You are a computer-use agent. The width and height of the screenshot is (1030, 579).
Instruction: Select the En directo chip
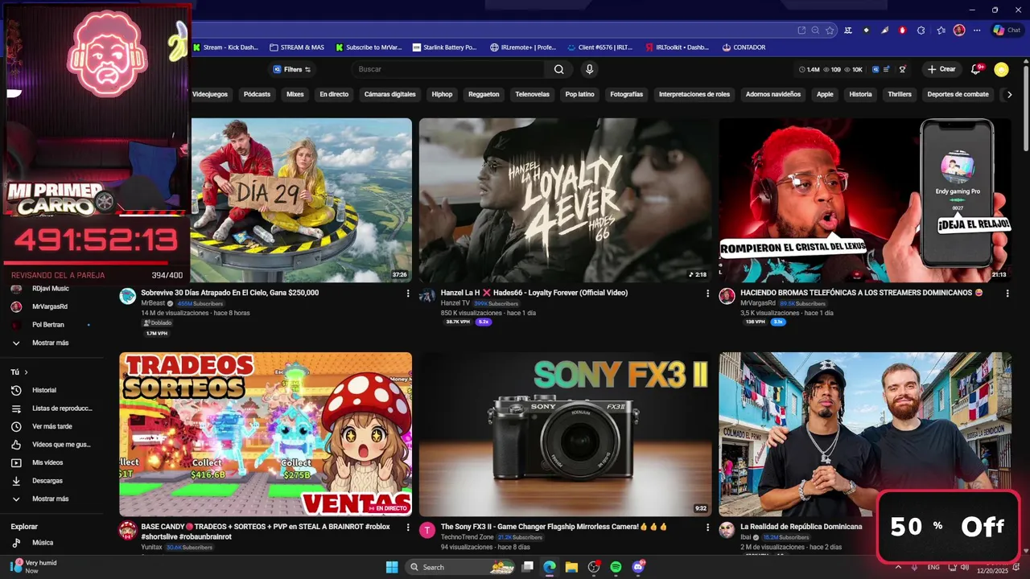point(334,94)
